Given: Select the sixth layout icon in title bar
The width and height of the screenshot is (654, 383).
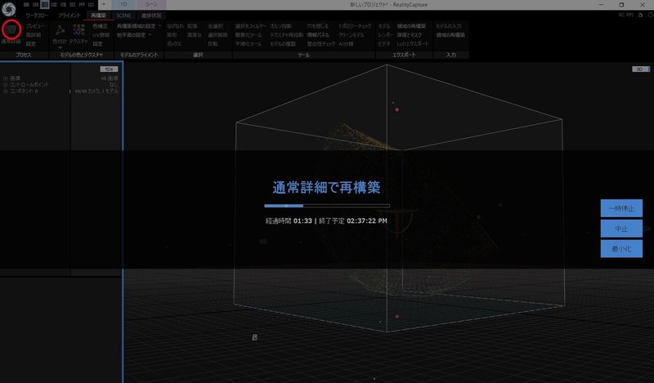Looking at the screenshot, I should coord(72,5).
